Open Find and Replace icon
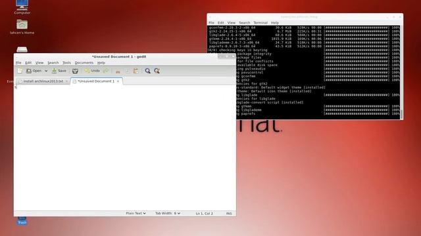Screen dimensions: 421x236 (x=157, y=71)
